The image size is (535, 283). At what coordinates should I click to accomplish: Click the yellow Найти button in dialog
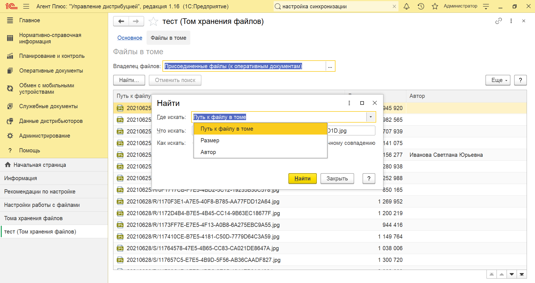pos(302,178)
